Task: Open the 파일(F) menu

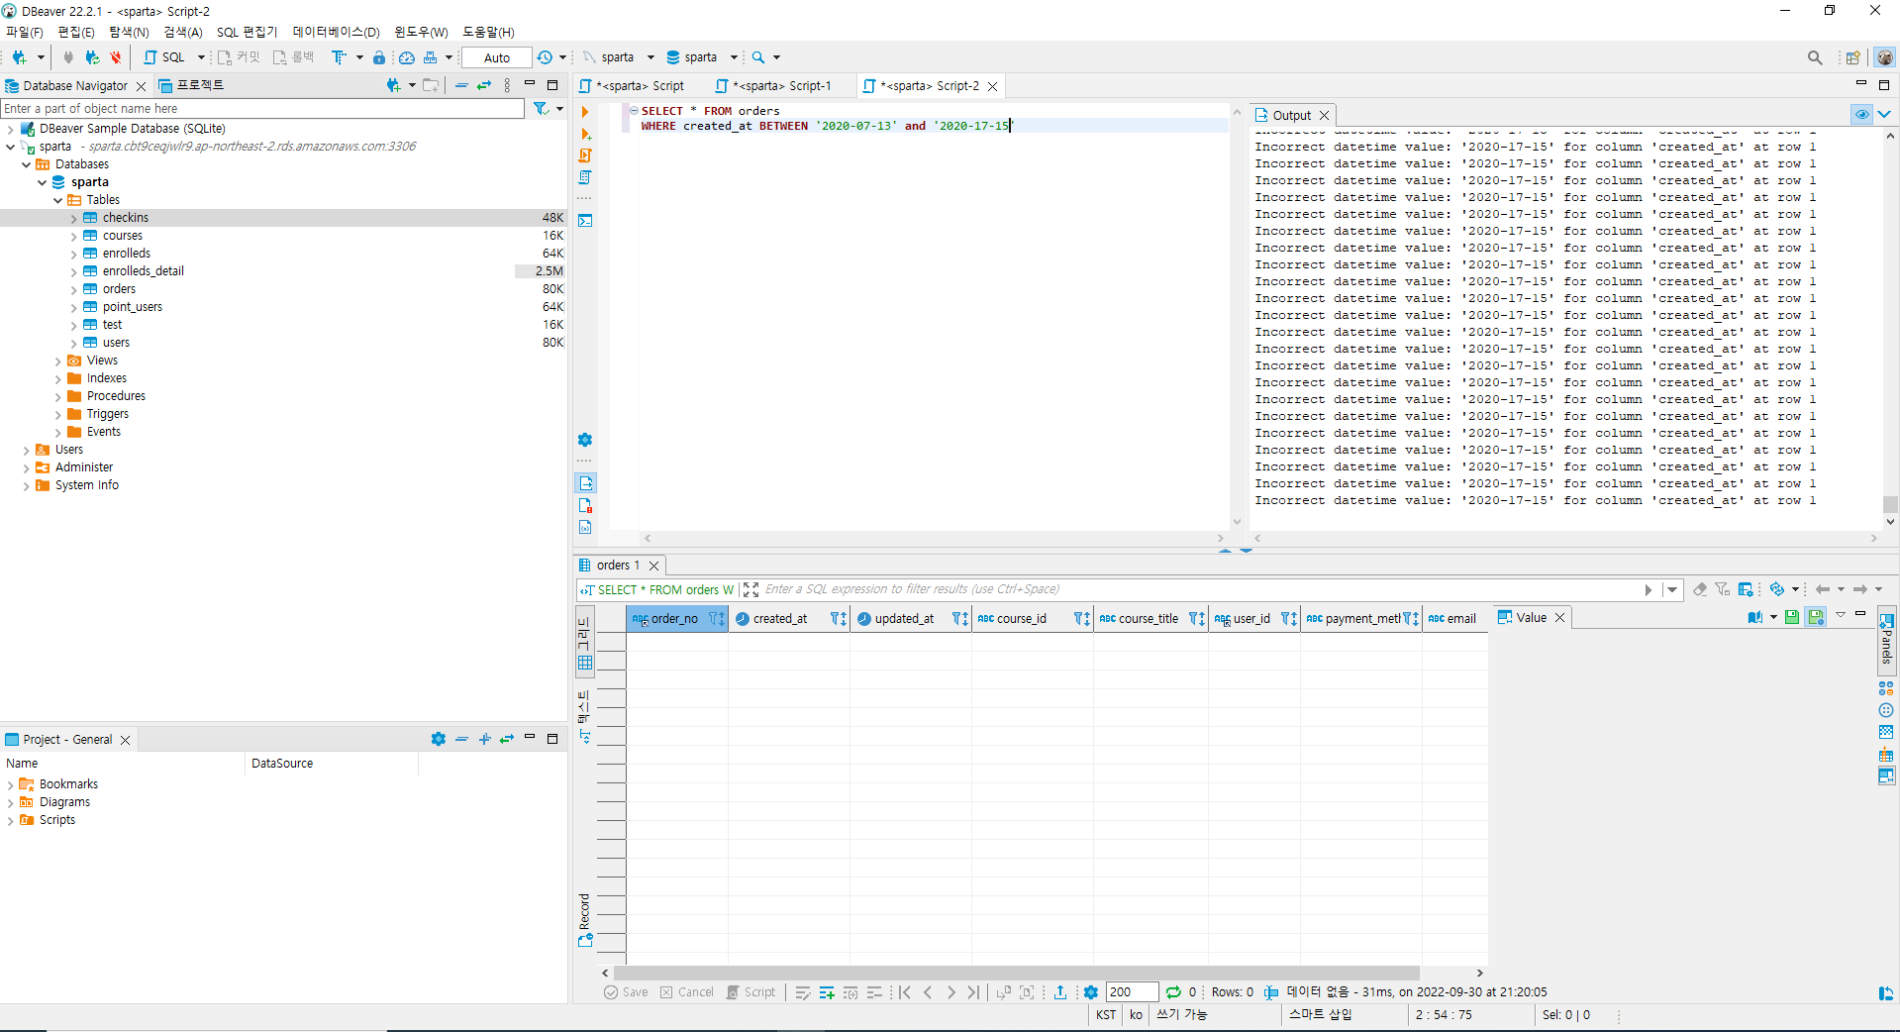Action: tap(25, 32)
